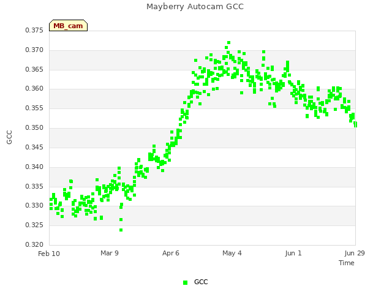Click the lowest data point below 0.325
392x294 pixels.
pos(121,230)
